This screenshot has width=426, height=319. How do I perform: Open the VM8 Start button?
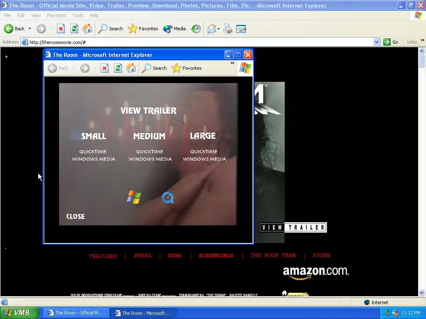[19, 313]
